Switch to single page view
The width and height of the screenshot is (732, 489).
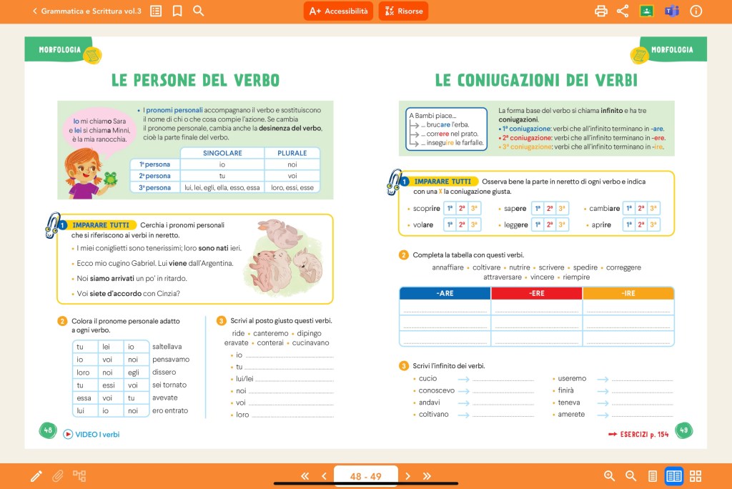652,476
